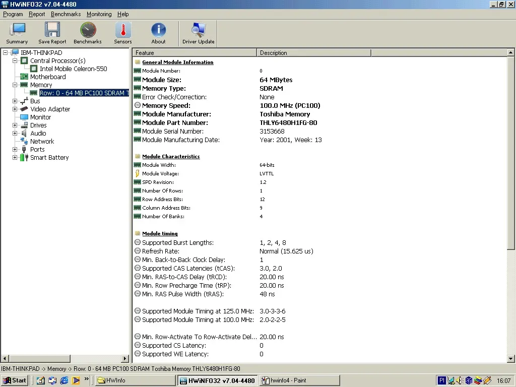Viewport: 516px width, 387px height.
Task: Select Video Adapter in the tree
Action: click(x=50, y=109)
